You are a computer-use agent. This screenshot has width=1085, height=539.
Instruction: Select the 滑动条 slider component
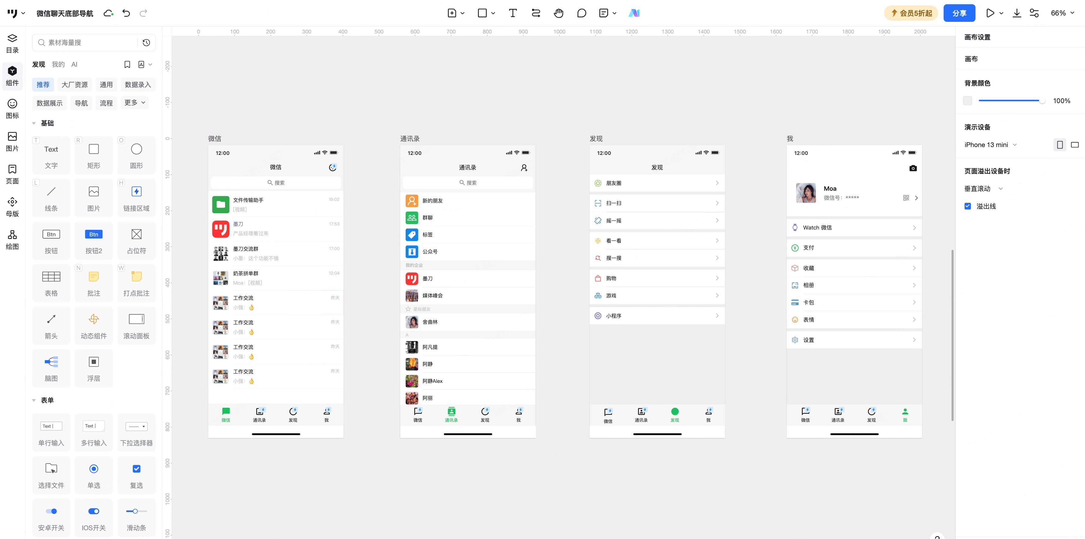click(136, 517)
